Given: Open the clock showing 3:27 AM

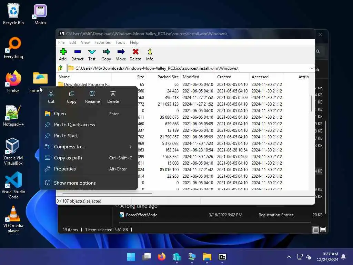Looking at the screenshot, I should [327, 257].
